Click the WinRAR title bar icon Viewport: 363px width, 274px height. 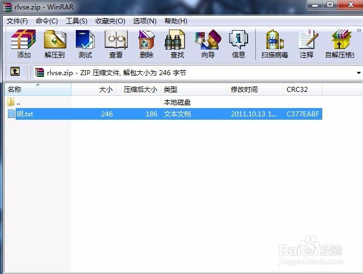pos(7,7)
